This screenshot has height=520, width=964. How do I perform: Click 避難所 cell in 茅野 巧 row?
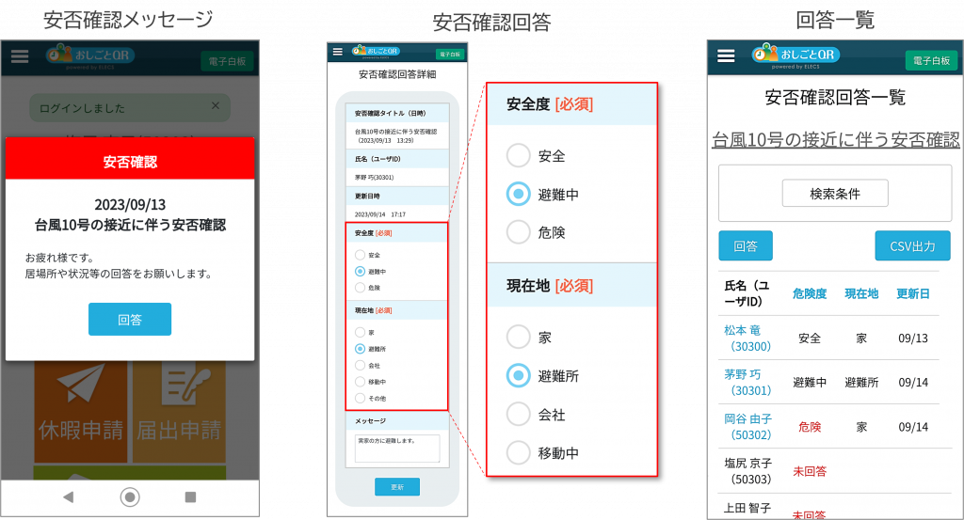coord(861,383)
